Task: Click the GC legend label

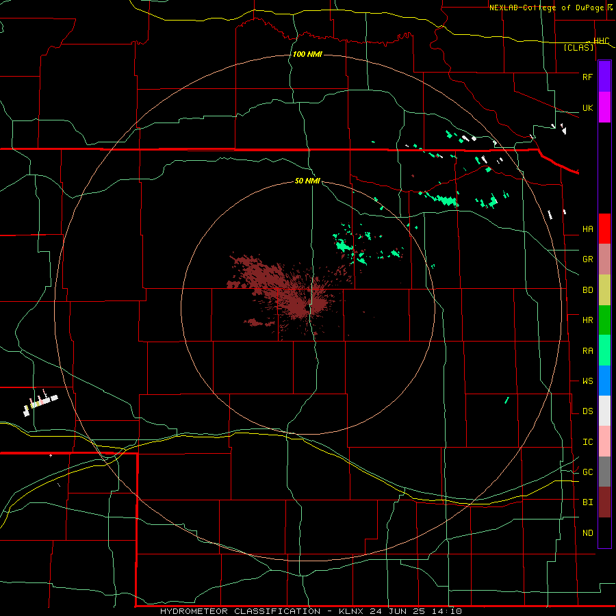Action: coord(587,472)
